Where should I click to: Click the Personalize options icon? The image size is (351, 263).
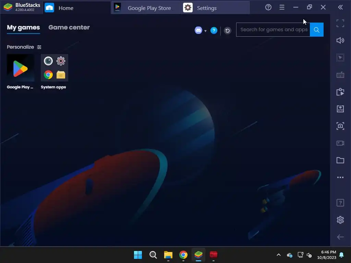click(x=39, y=47)
